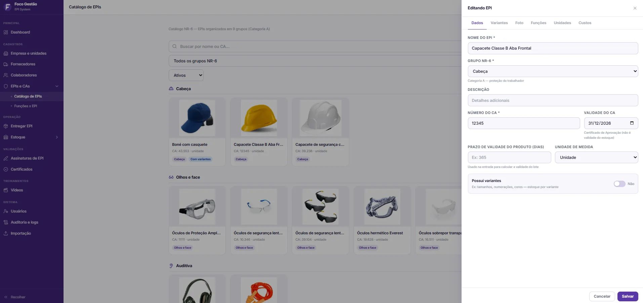Click the CA: 19.628 · unidade text

coord(372,240)
